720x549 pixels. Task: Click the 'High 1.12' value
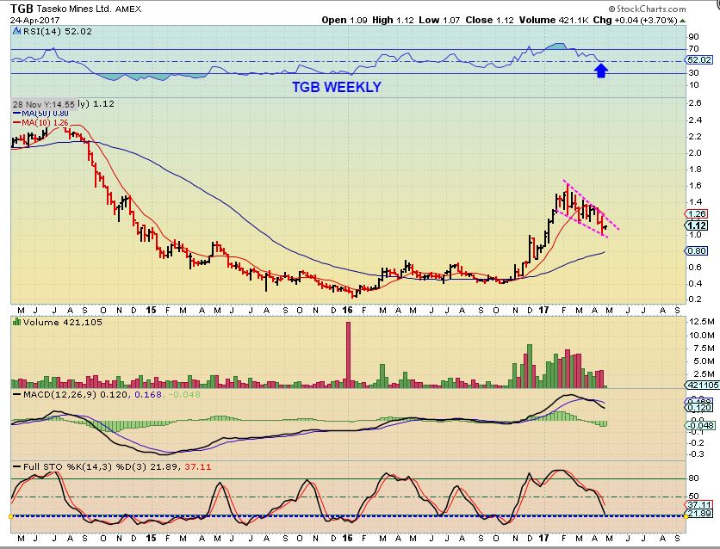point(393,20)
